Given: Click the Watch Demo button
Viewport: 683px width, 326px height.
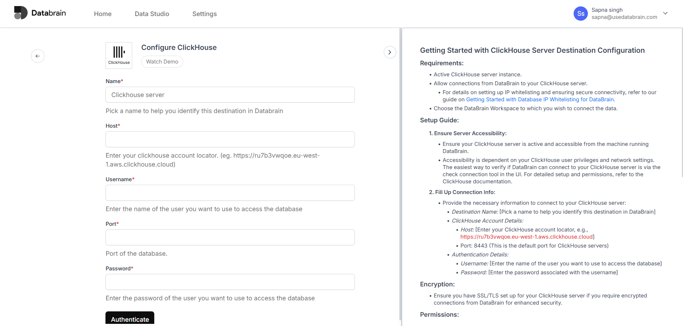Looking at the screenshot, I should point(162,61).
